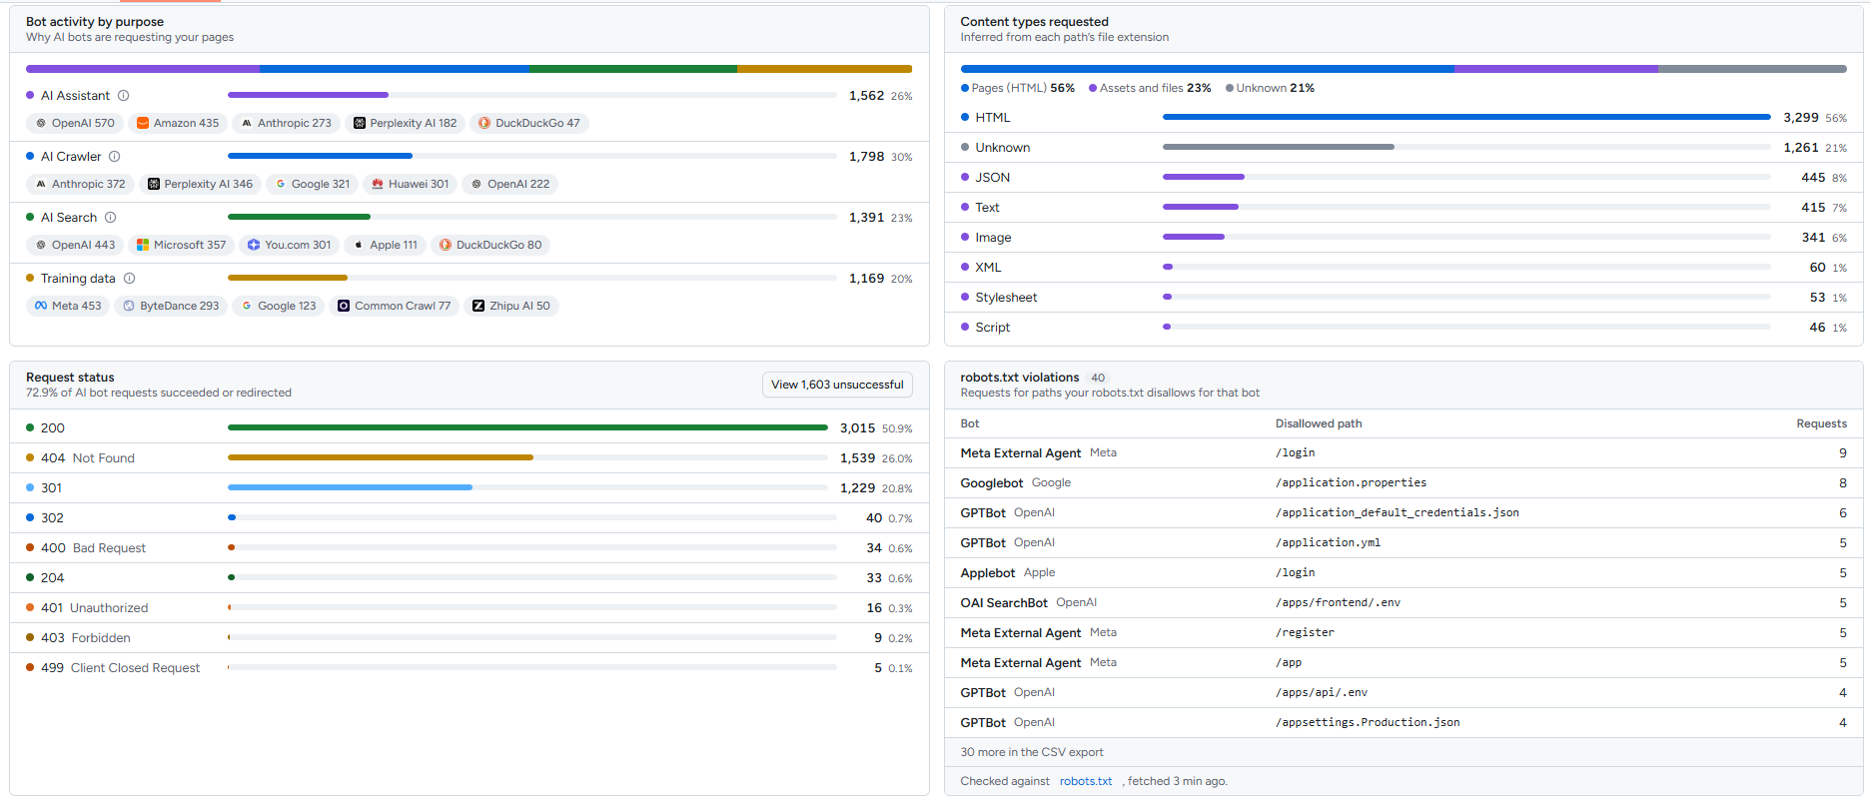The image size is (1870, 799).
Task: Click the /application_default_credentials.json path
Action: [1398, 513]
